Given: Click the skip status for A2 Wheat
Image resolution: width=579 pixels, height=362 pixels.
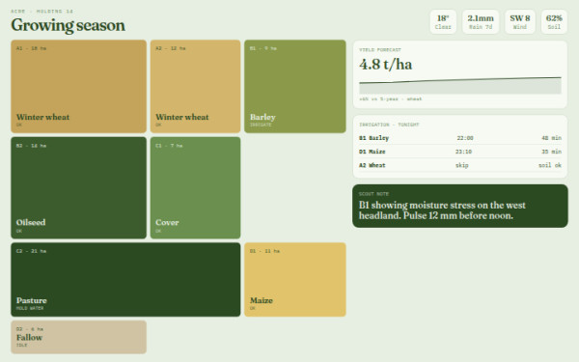Looking at the screenshot, I should pos(461,165).
